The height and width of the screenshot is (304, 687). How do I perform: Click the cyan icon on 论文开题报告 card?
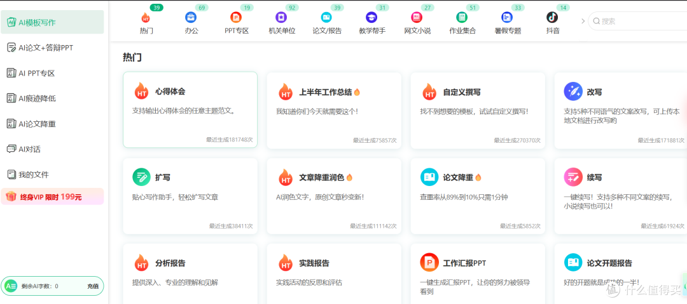click(x=573, y=263)
